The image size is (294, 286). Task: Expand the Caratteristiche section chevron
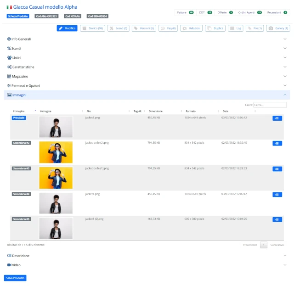[x=285, y=67]
